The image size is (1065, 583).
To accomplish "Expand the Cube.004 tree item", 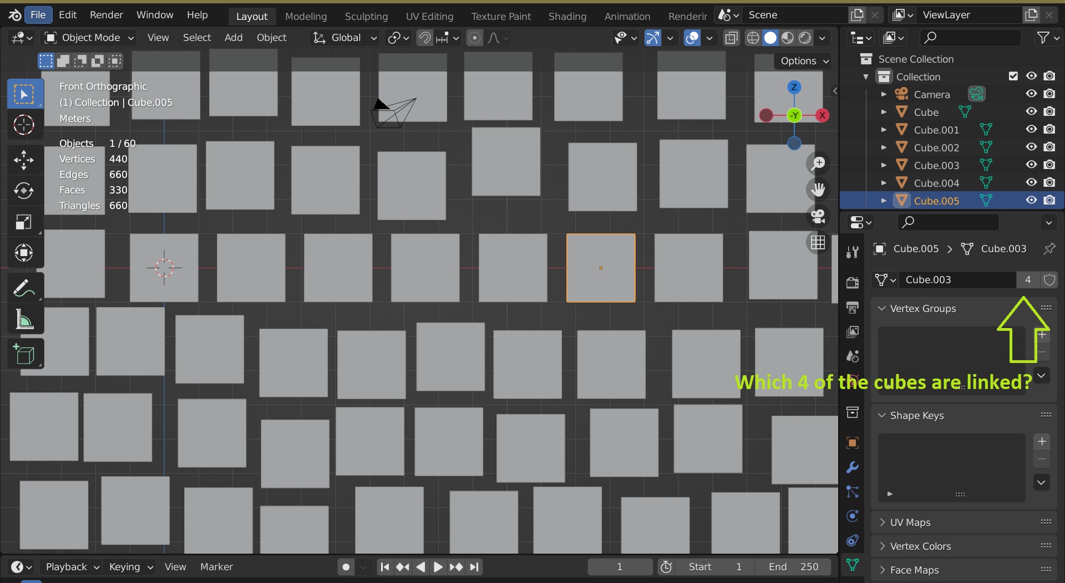I will click(x=884, y=183).
